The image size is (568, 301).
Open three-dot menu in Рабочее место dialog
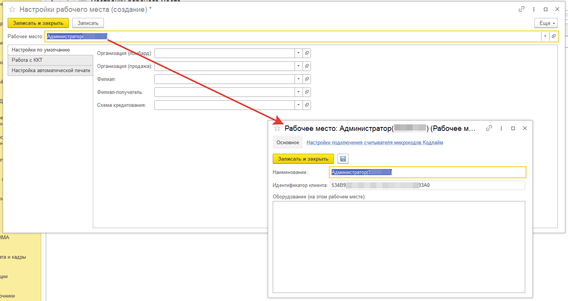click(x=501, y=128)
